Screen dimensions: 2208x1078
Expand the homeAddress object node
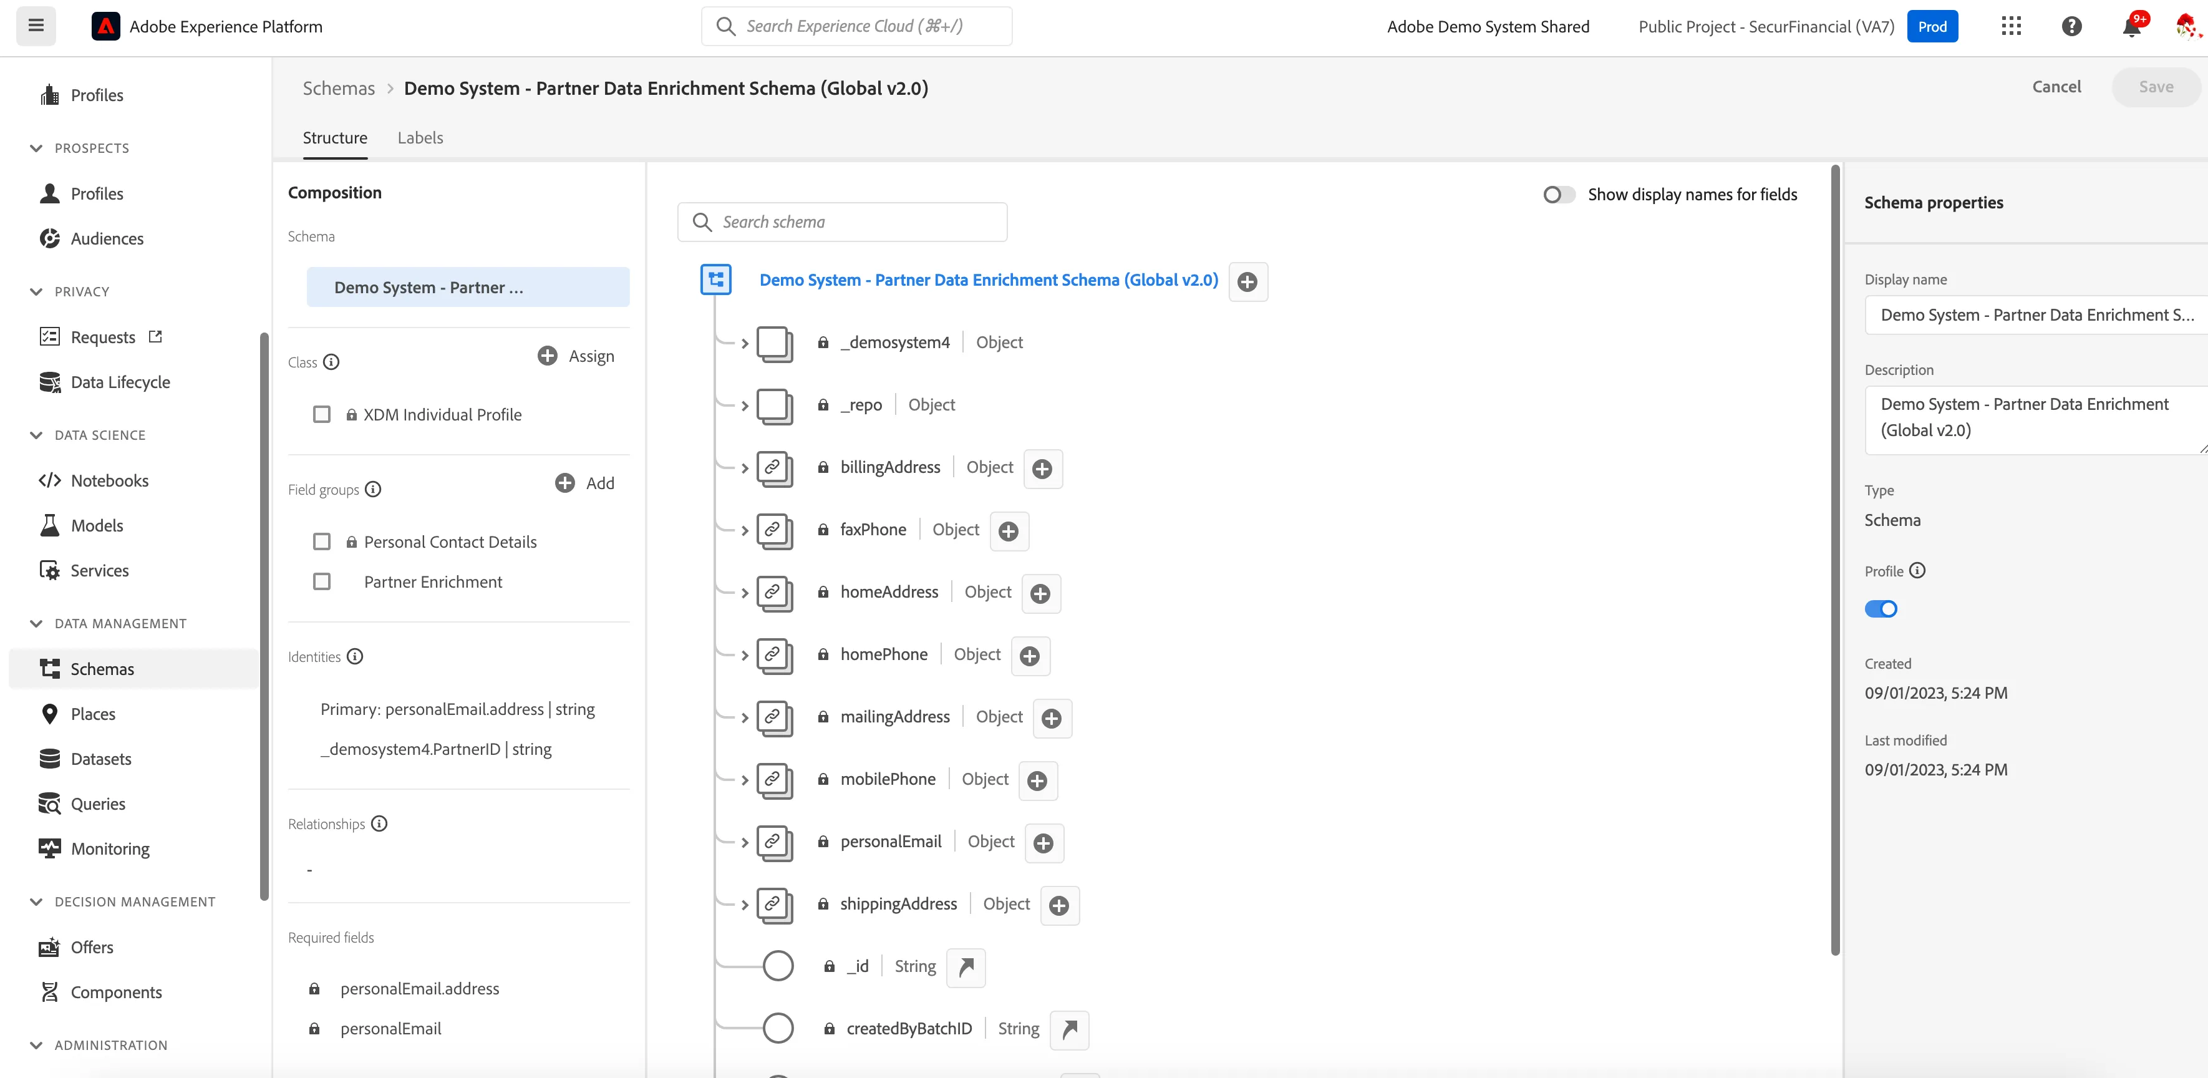coord(745,593)
